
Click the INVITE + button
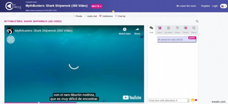point(97,6)
